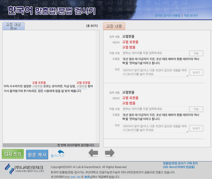The height and width of the screenshot is (179, 212).
Task: Choose second entry's 교열 봤을 suggestion
Action: 129,103
